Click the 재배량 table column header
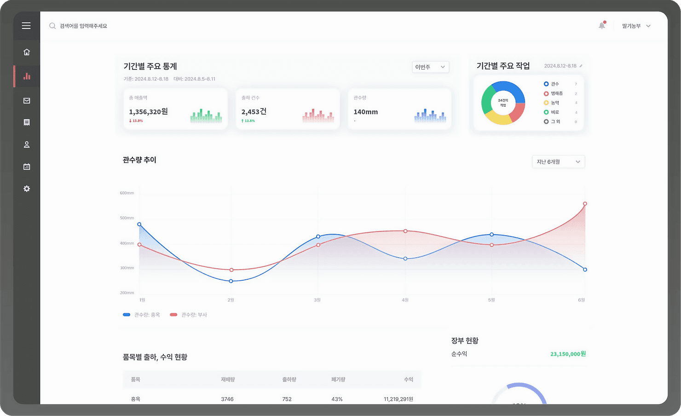Screen dimensions: 681x416 228,380
